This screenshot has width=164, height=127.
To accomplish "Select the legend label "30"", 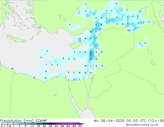I will 56,126.
